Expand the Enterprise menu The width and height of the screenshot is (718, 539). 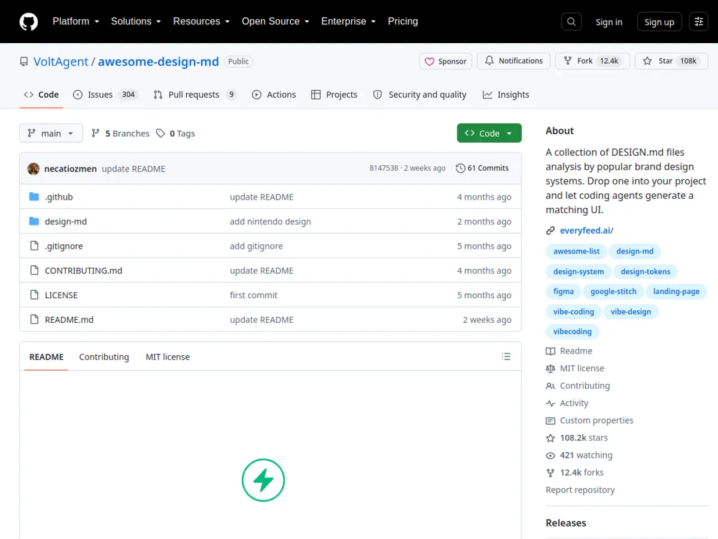[348, 21]
